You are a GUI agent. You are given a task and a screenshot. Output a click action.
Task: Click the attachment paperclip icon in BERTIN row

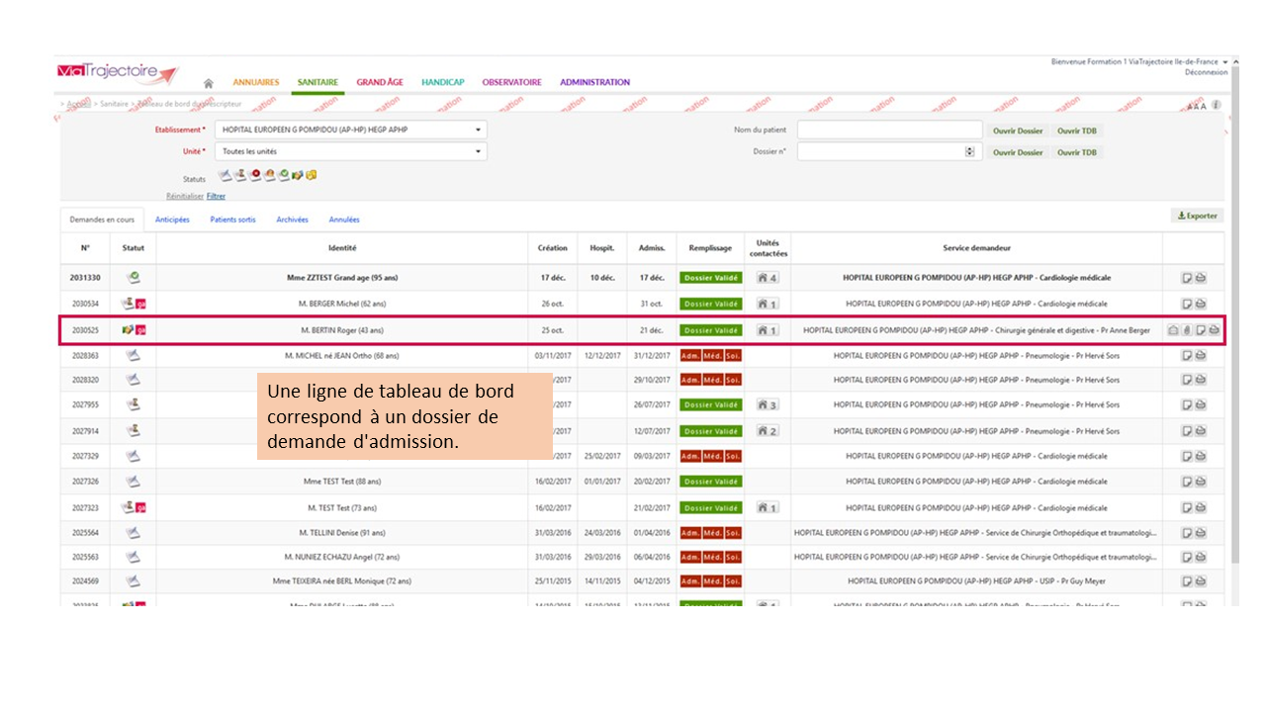[1186, 330]
